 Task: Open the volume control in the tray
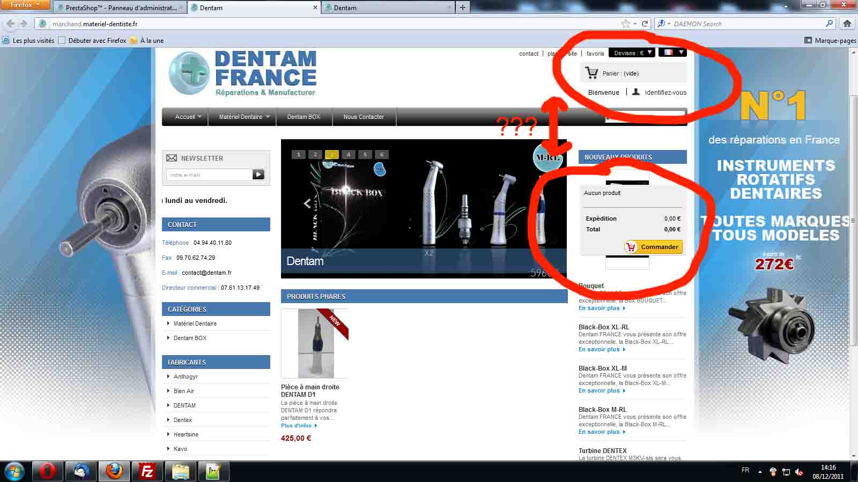[799, 472]
